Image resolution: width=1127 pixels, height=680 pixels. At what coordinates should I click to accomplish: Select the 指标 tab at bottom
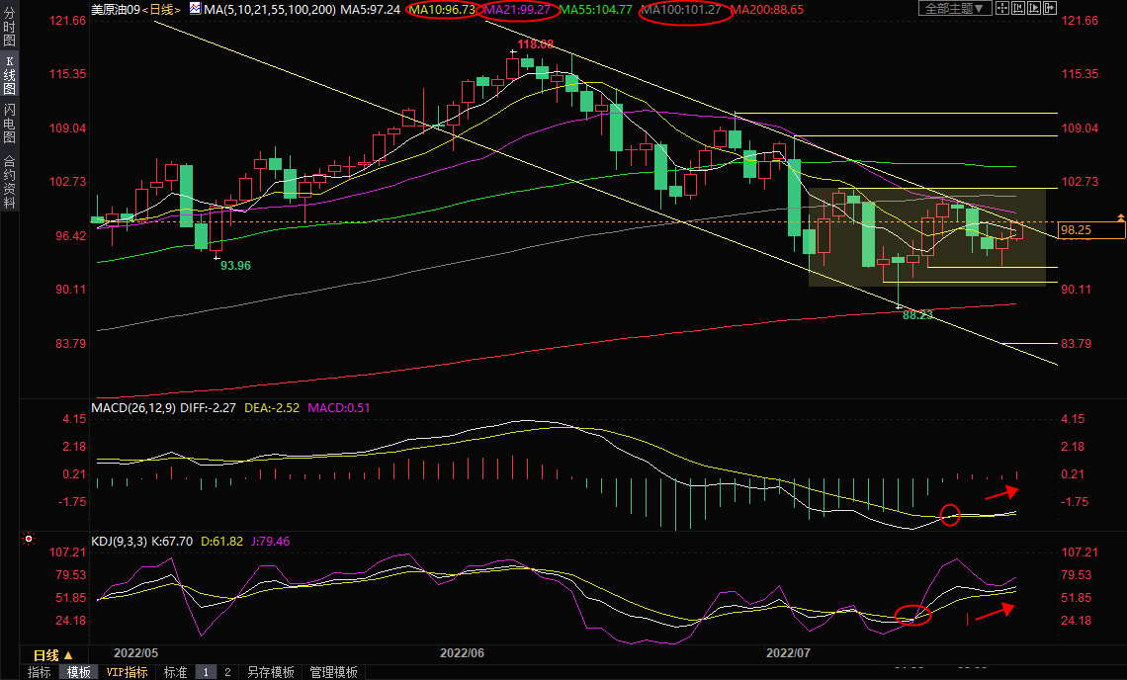40,672
